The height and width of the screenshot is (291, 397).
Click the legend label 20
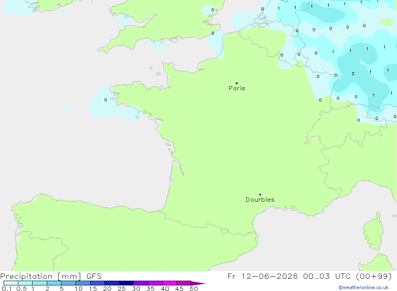pos(107,289)
